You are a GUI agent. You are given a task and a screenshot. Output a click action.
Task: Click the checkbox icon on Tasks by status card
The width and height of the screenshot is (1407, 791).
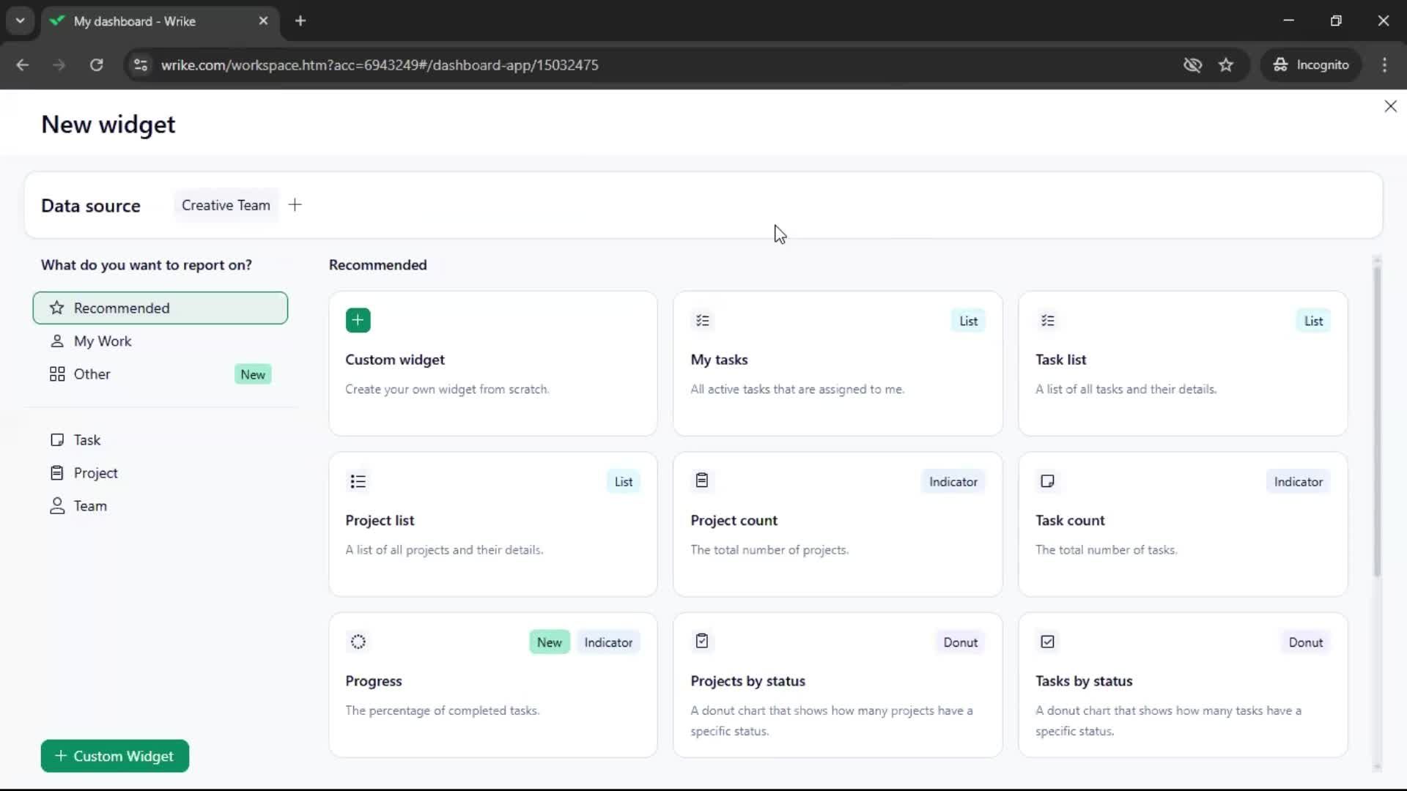[x=1047, y=642]
